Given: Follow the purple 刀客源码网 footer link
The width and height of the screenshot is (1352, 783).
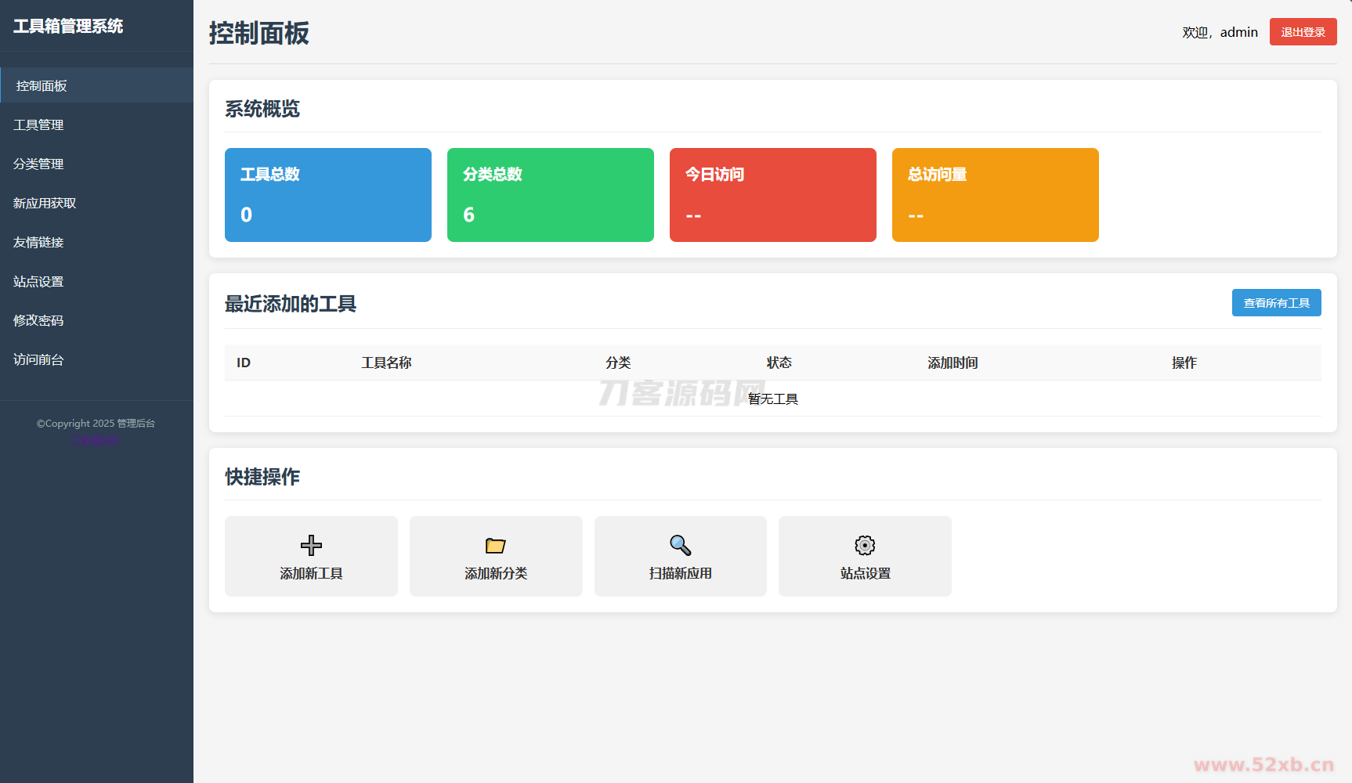Looking at the screenshot, I should point(96,439).
